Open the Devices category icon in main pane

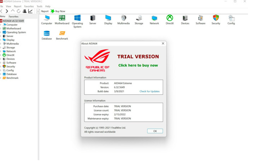tap(185, 20)
